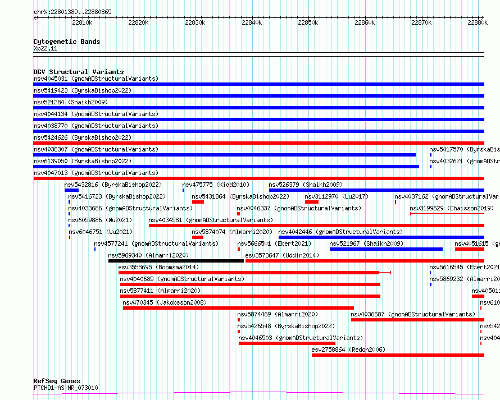Open the nsv5969340 Almarri2020 variant

(148, 255)
